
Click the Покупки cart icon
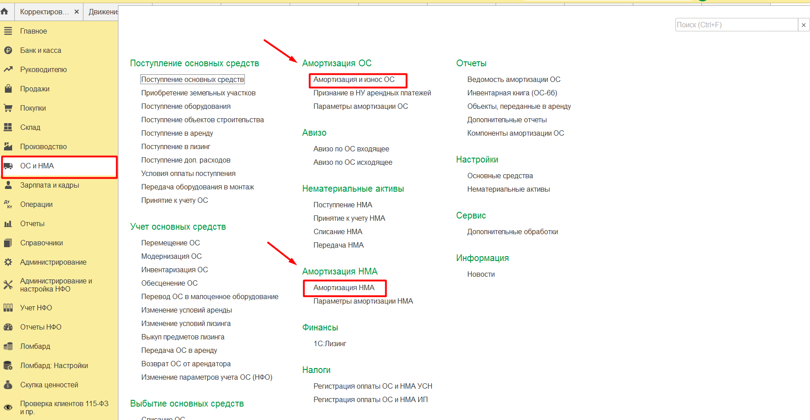(8, 108)
